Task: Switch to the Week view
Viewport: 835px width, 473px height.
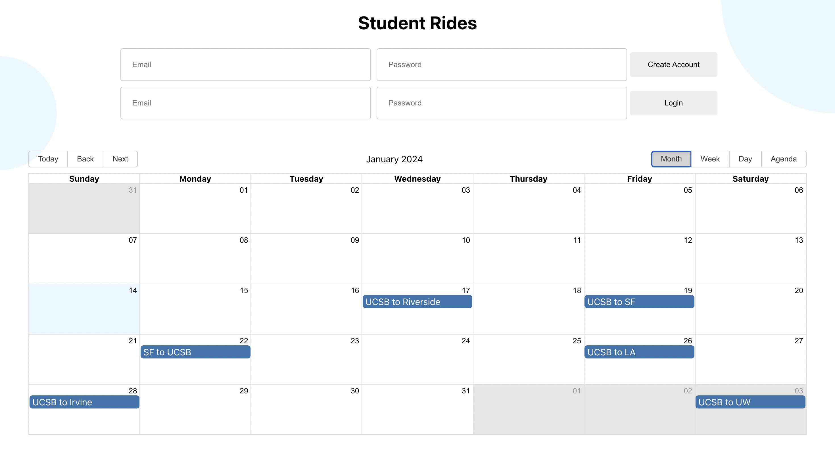Action: 710,159
